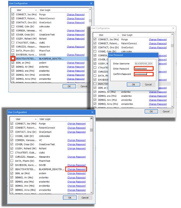Select colincooke login in bottom window

tap(44, 136)
